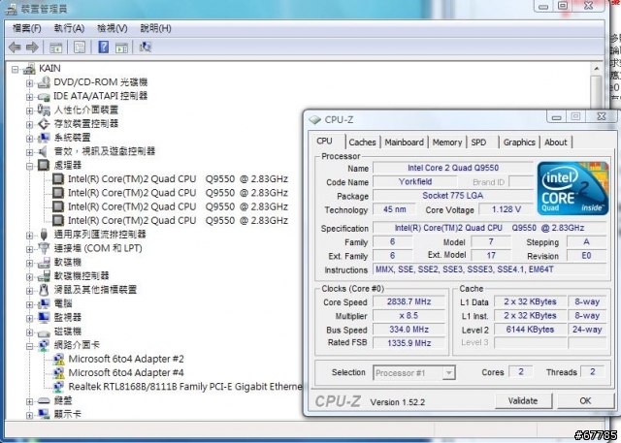This screenshot has height=443, width=621.
Task: Select the 網路介面卡 network adapter icon
Action: click(44, 345)
